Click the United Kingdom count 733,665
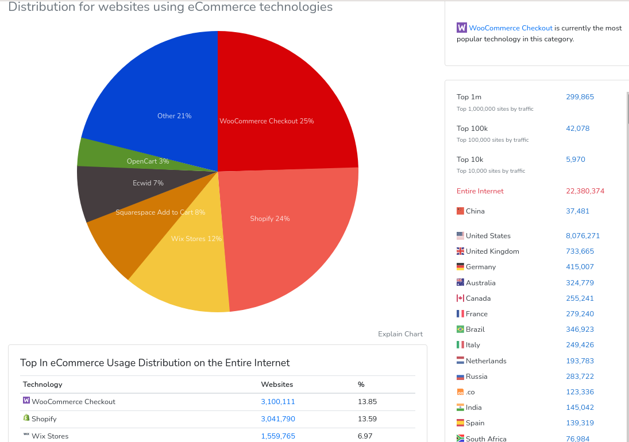This screenshot has height=442, width=629. click(580, 251)
